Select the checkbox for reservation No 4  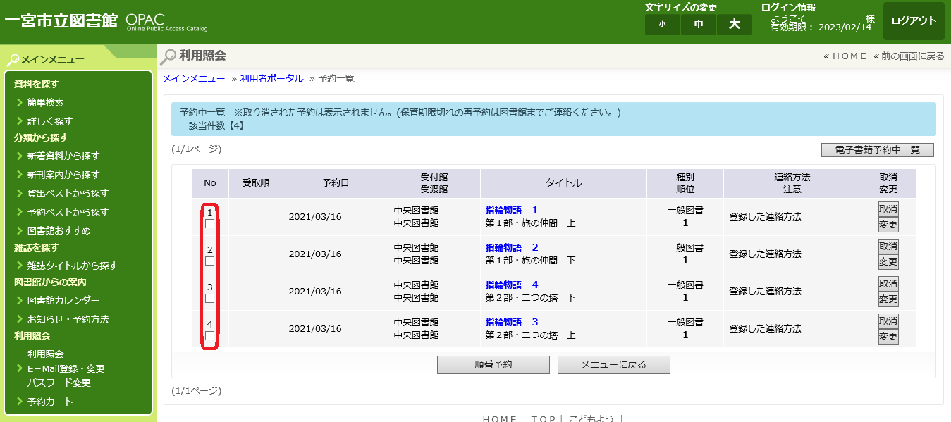[209, 336]
